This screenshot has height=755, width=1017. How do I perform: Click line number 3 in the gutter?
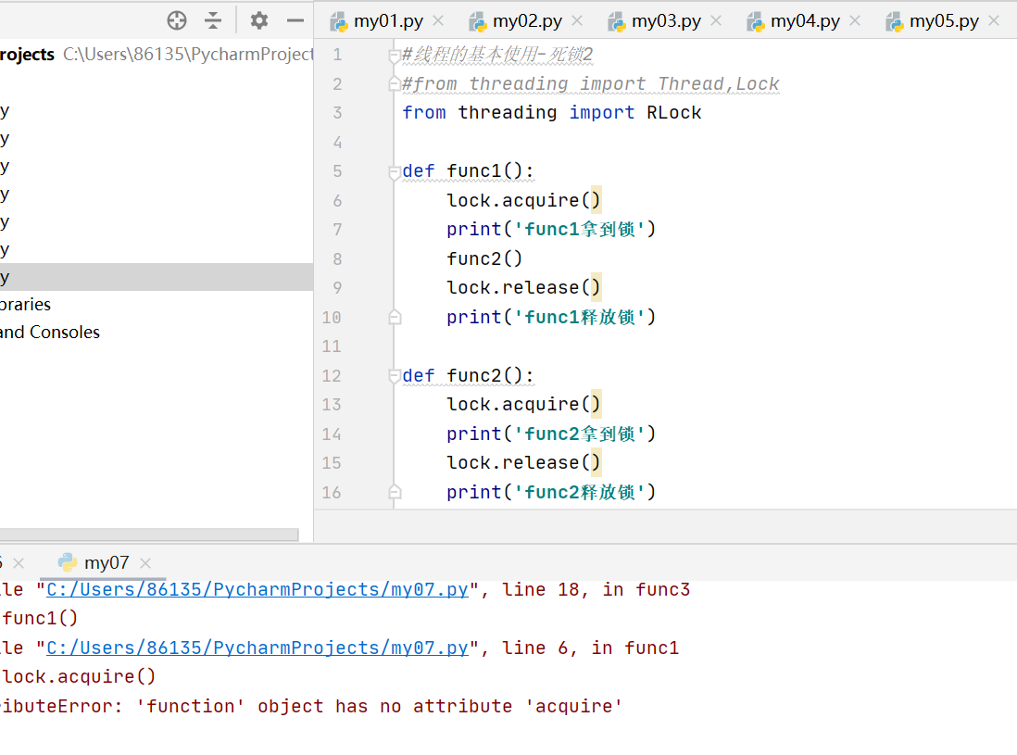(x=337, y=113)
